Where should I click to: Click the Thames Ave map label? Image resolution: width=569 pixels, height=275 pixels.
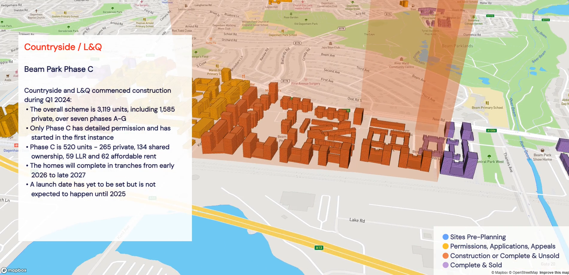(508, 163)
